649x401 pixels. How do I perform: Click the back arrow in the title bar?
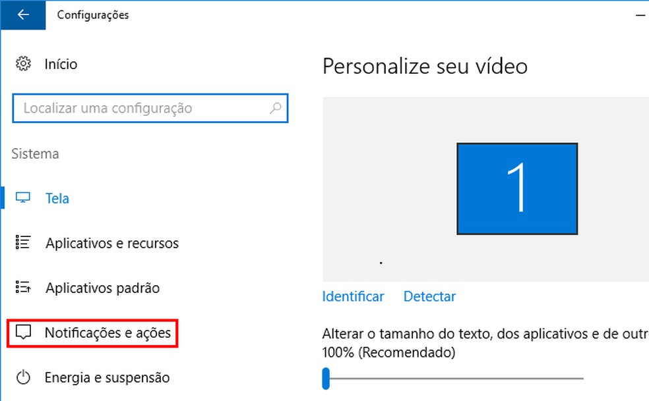pyautogui.click(x=24, y=14)
